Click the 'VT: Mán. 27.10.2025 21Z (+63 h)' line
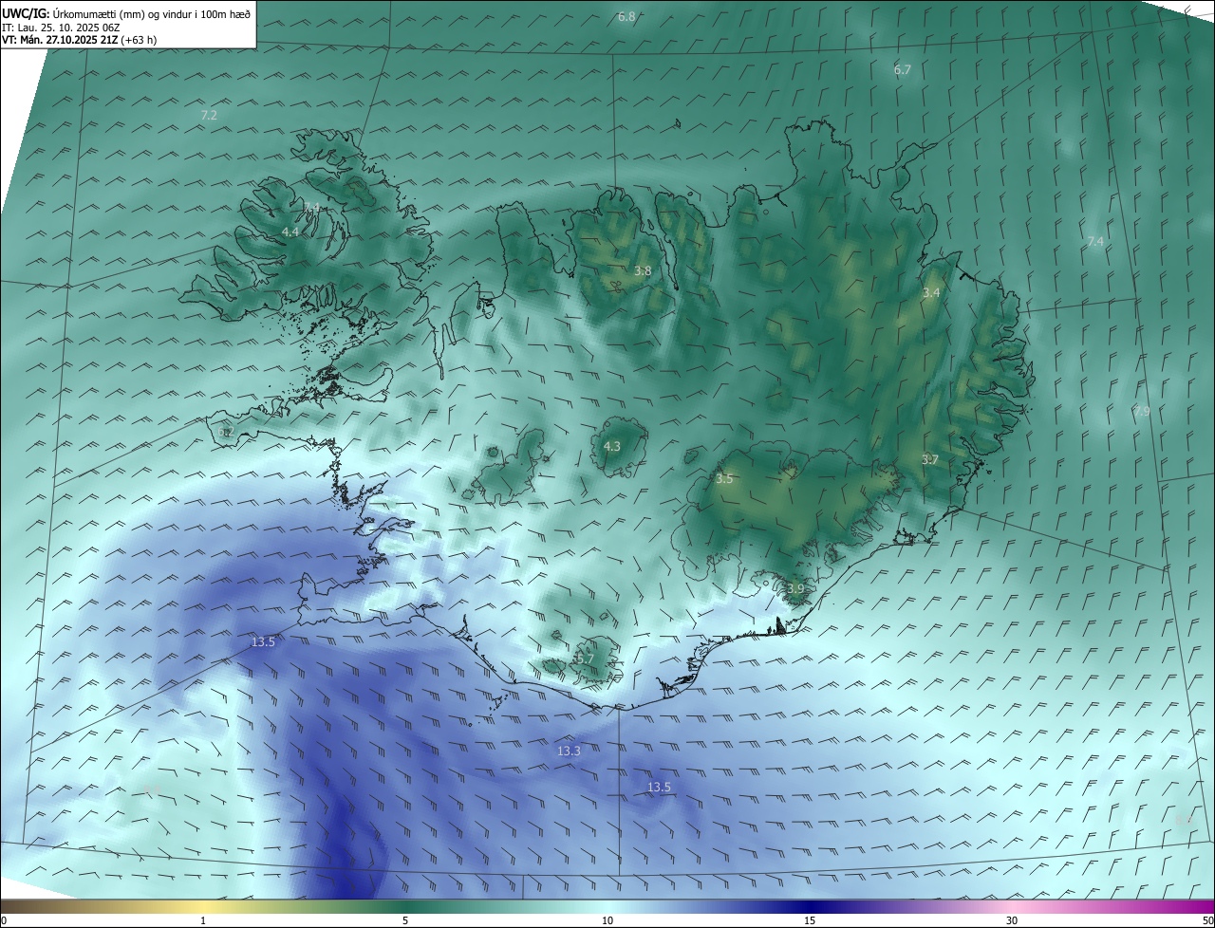Viewport: 1215px width, 928px height. coord(80,40)
